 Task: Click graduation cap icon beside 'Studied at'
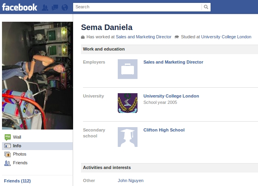click(177, 37)
